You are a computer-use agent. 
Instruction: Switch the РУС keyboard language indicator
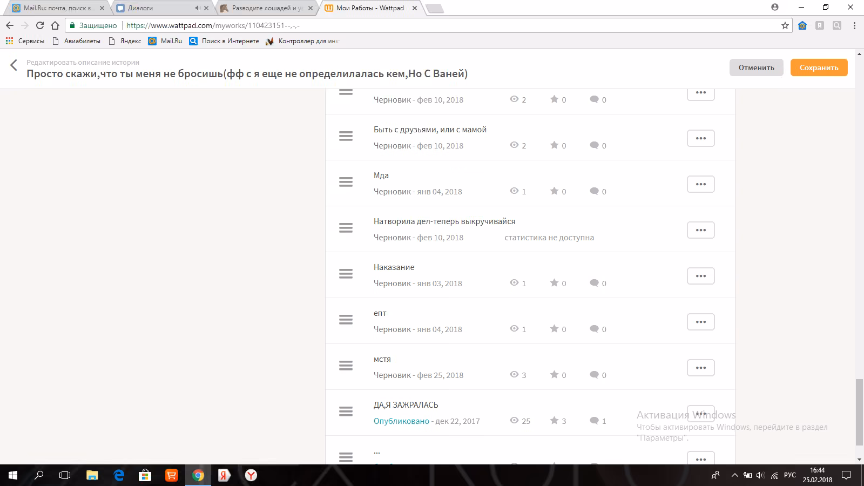pos(789,475)
